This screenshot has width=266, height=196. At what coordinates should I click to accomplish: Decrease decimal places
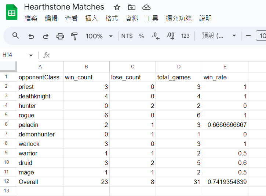tap(156, 36)
